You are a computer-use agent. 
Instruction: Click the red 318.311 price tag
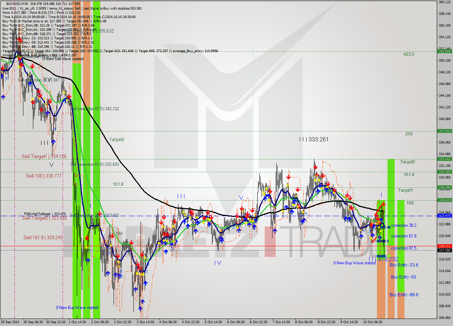point(445,246)
